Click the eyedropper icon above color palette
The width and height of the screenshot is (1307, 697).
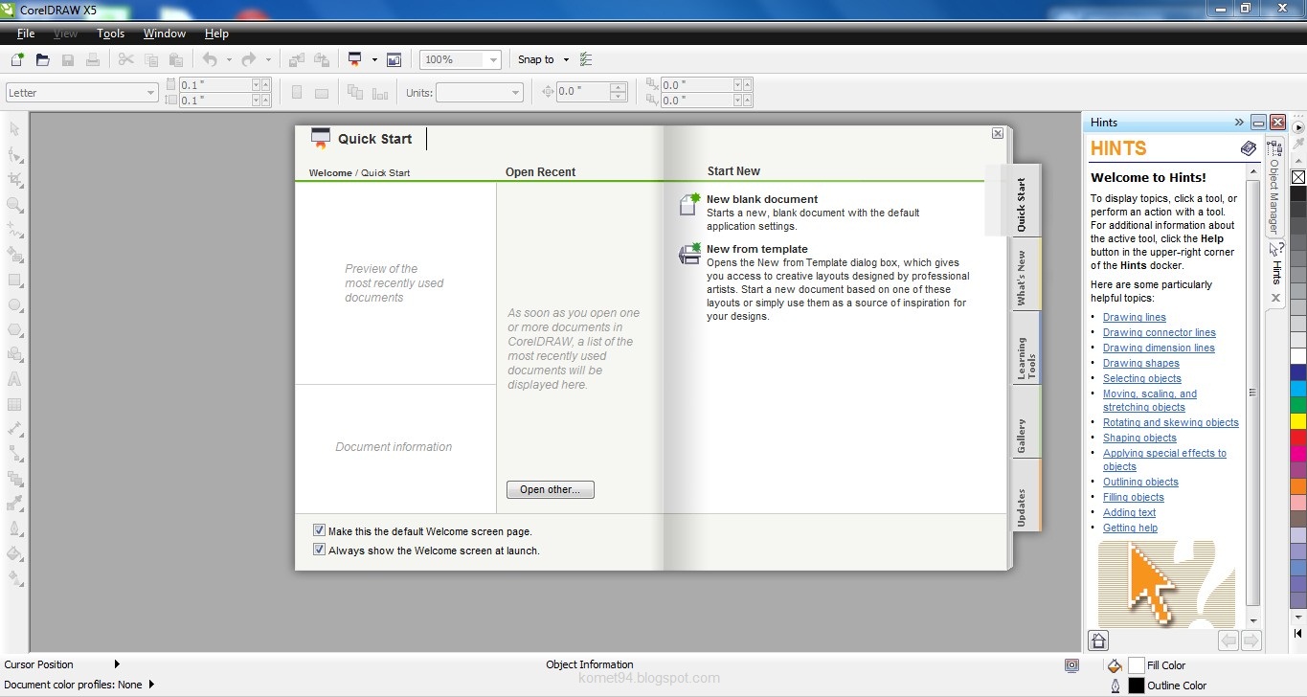pyautogui.click(x=1298, y=144)
